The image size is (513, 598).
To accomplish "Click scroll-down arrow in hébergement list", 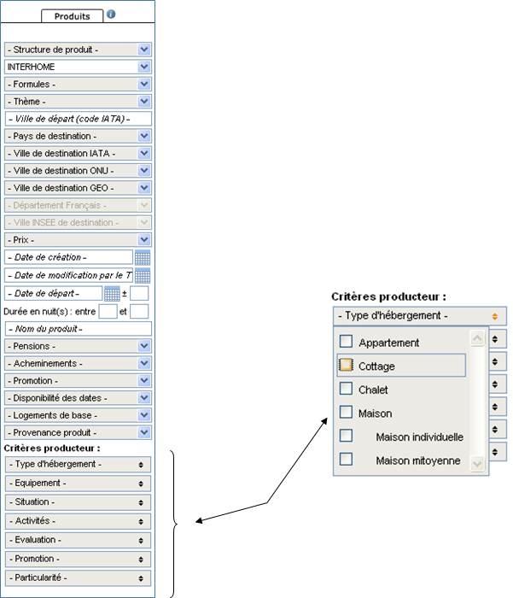I will (x=477, y=462).
